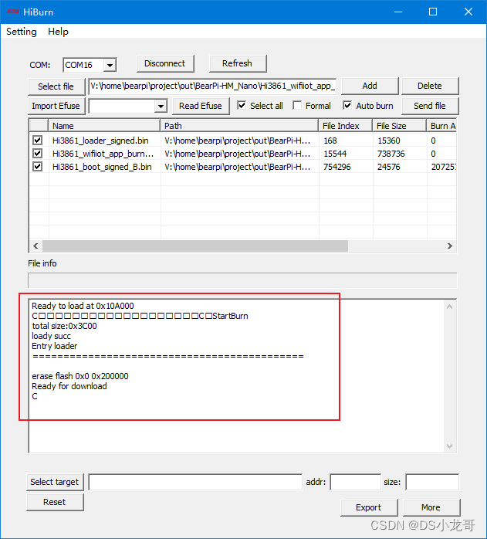Close the HiBurn window
The height and width of the screenshot is (539, 487).
[x=468, y=12]
